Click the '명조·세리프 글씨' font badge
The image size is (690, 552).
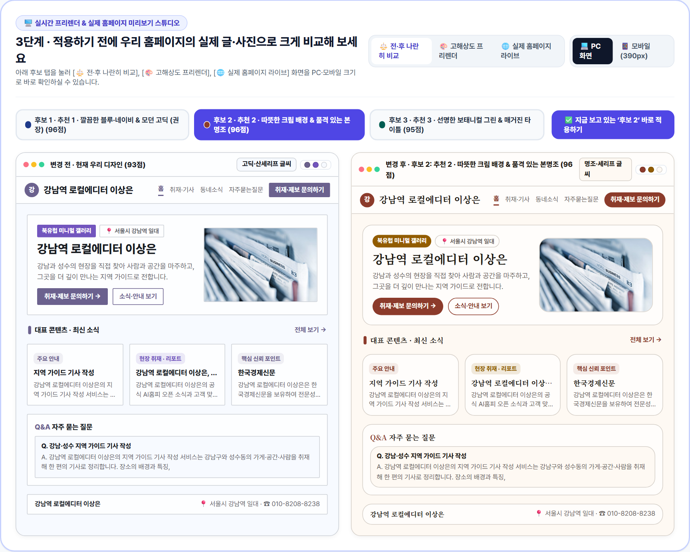[605, 169]
